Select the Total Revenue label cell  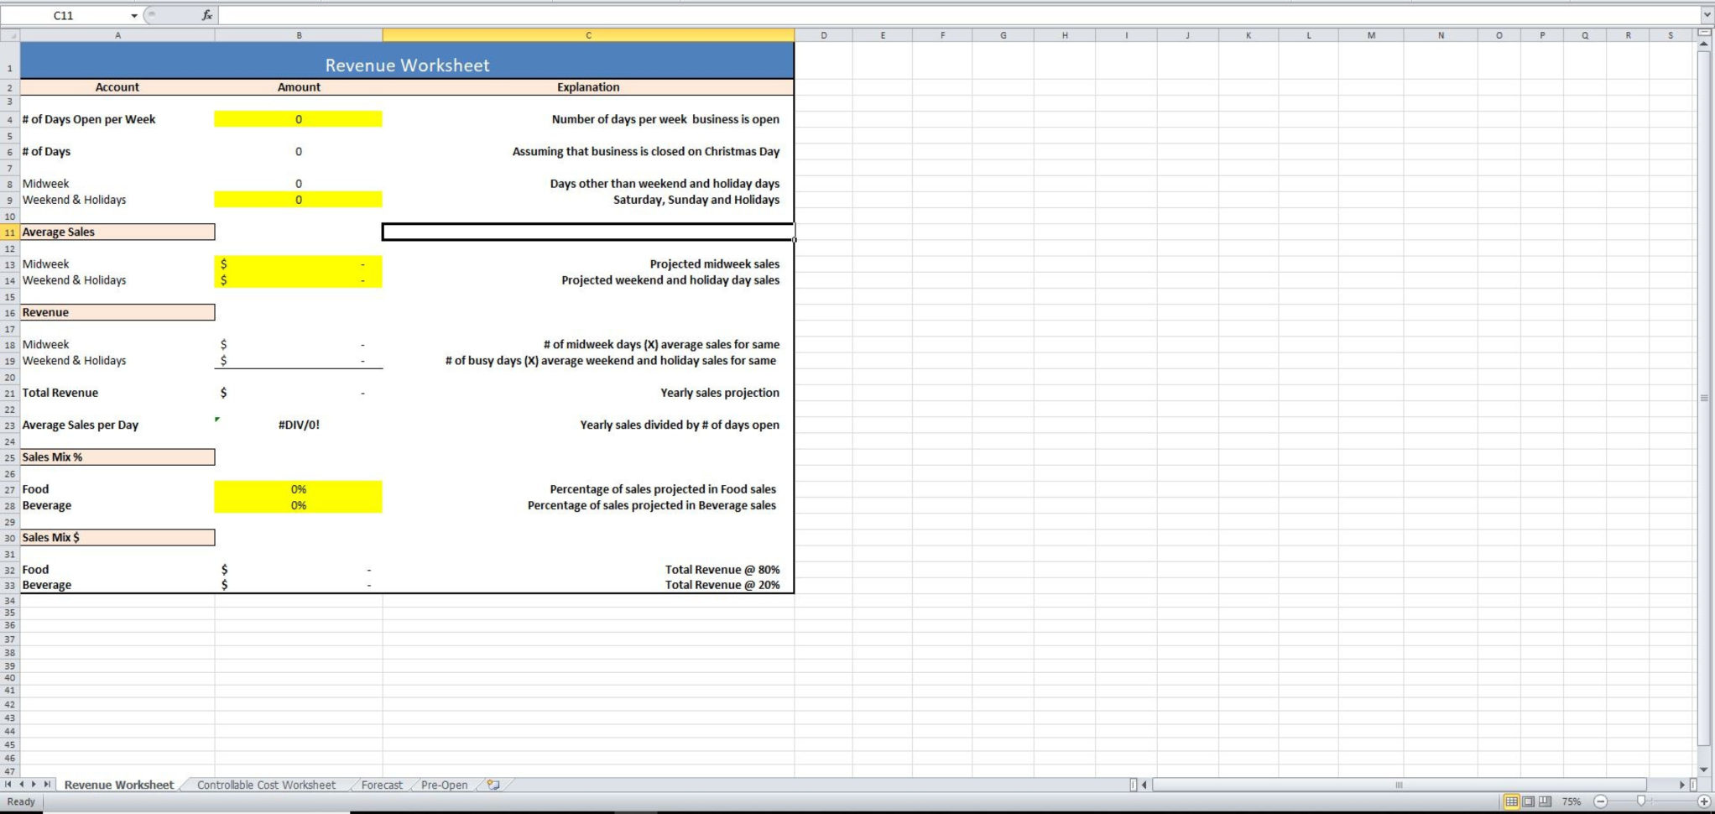[117, 393]
